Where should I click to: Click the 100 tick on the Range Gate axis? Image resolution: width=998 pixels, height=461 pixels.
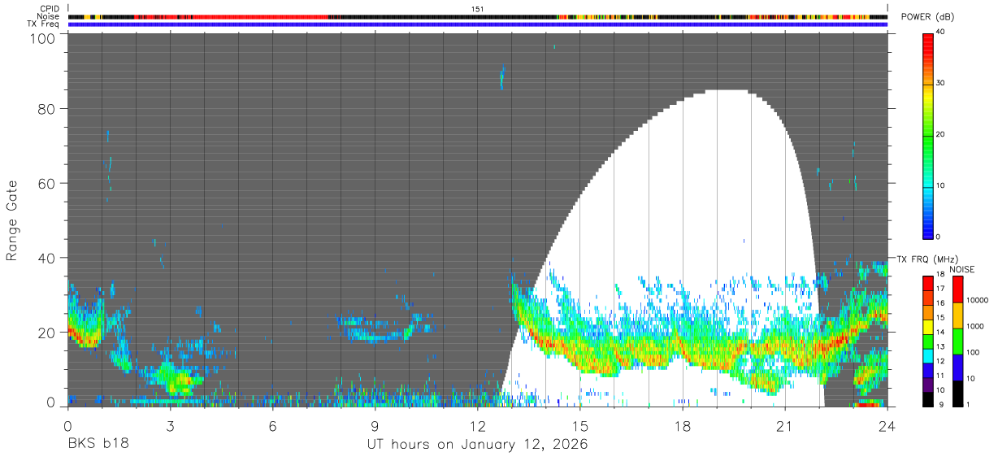41,37
